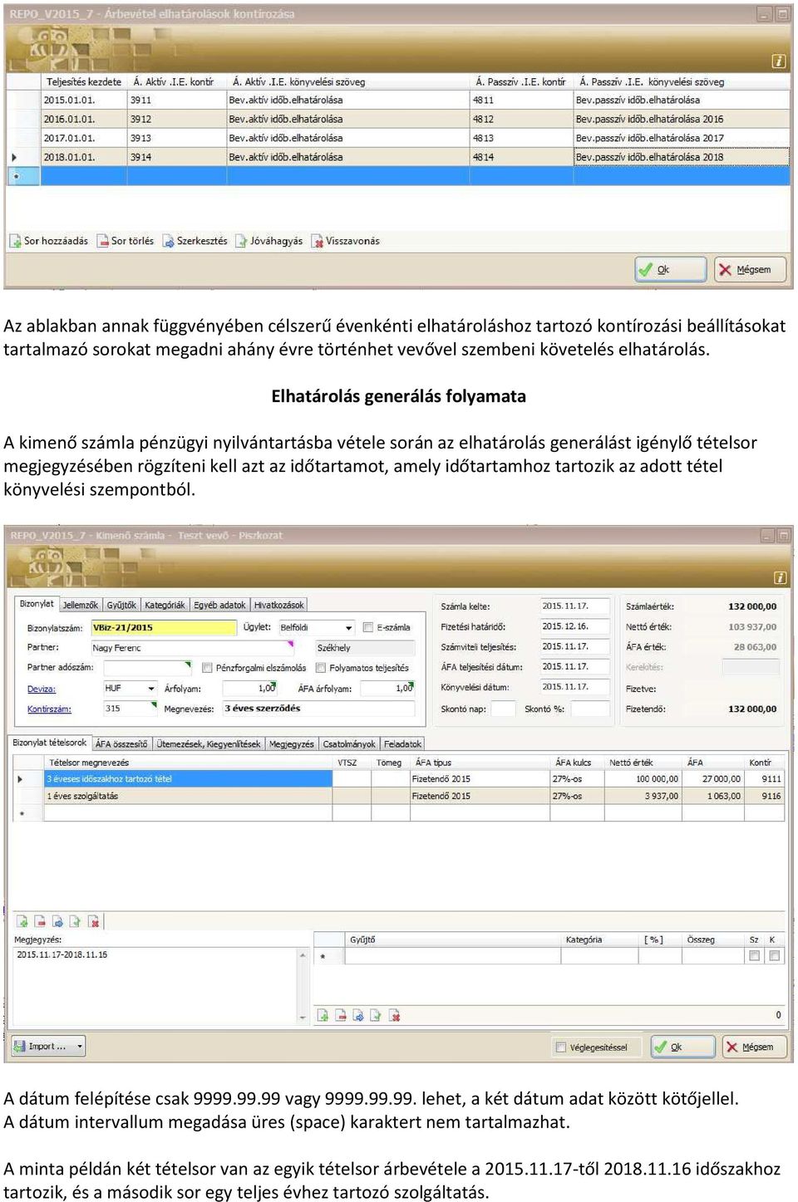Click the Bizonylatszám field VBiz-21/2015
Viewport: 798px width, 1202px height.
(x=164, y=627)
